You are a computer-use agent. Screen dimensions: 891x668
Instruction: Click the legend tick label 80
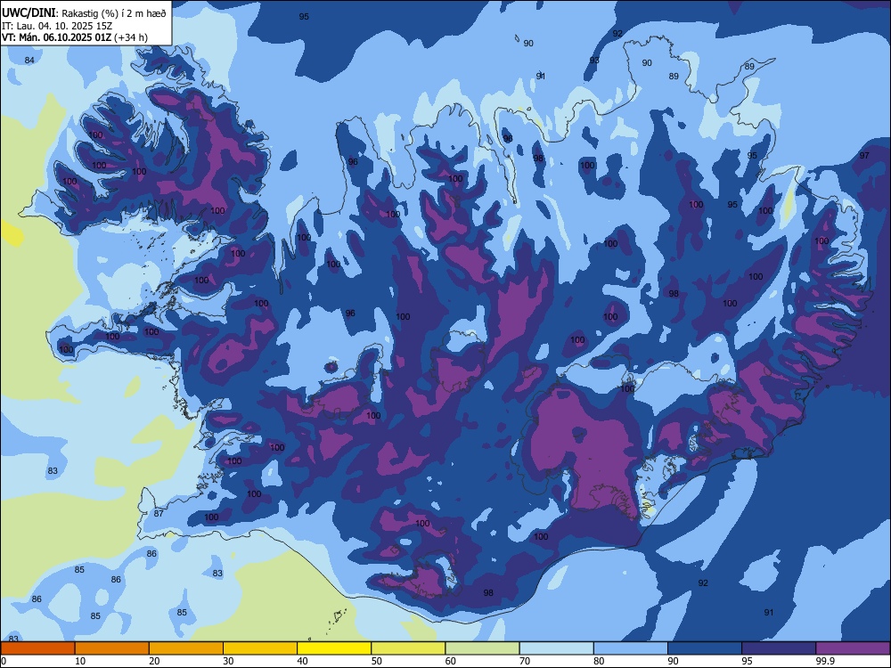click(599, 661)
